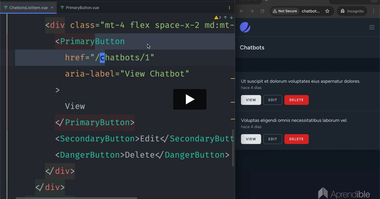Click the href="/chatbots/1" code line

(110, 58)
